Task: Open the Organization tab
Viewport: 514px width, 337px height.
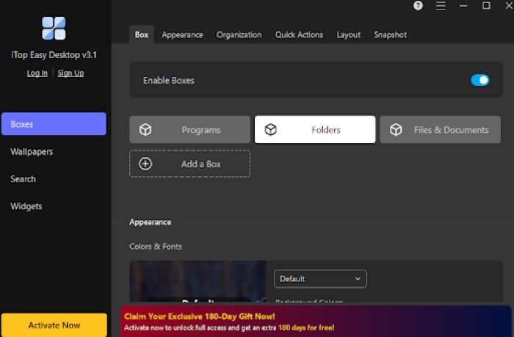Action: pos(239,35)
